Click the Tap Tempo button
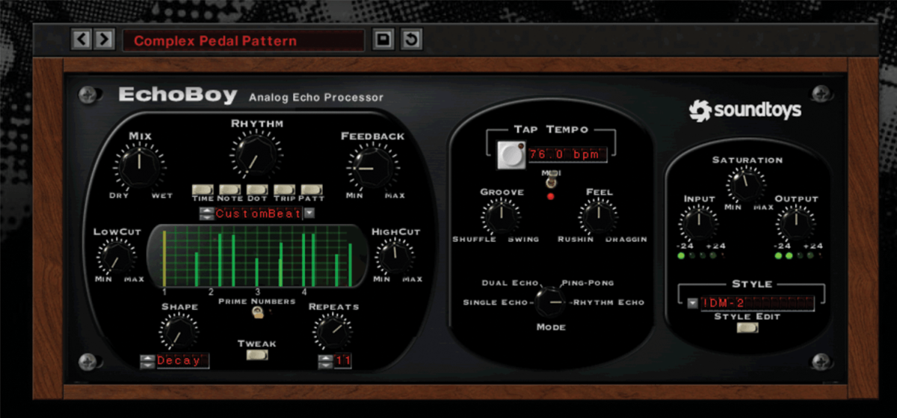897x418 pixels. pyautogui.click(x=511, y=155)
